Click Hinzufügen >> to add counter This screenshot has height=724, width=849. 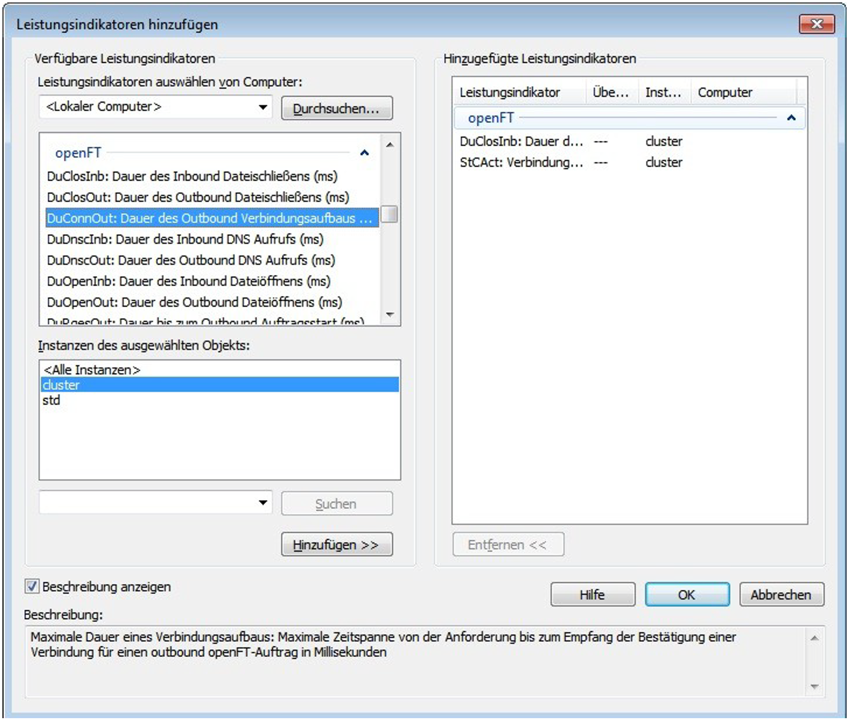pyautogui.click(x=336, y=545)
